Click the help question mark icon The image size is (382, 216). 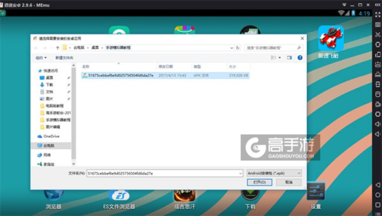click(300, 57)
